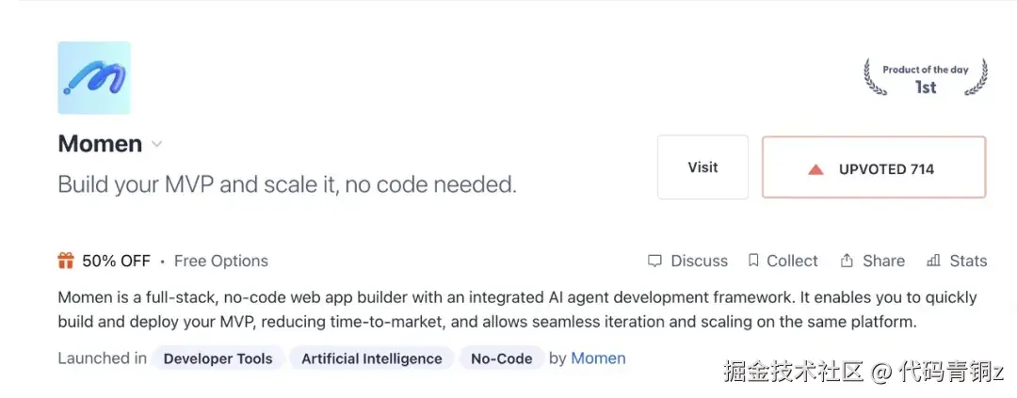Open Share options

(883, 262)
